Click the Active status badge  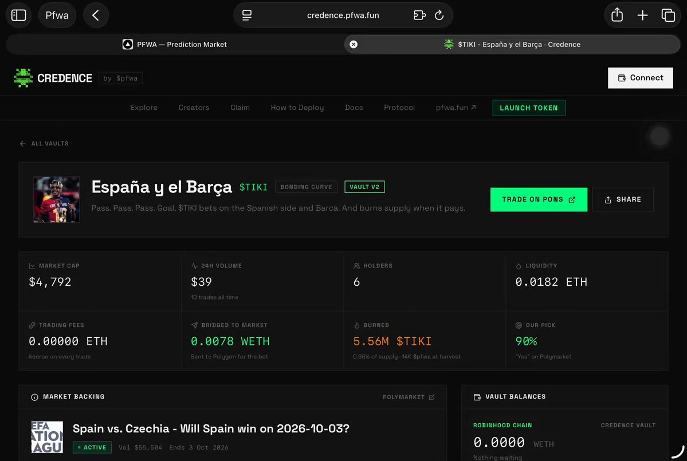click(92, 447)
